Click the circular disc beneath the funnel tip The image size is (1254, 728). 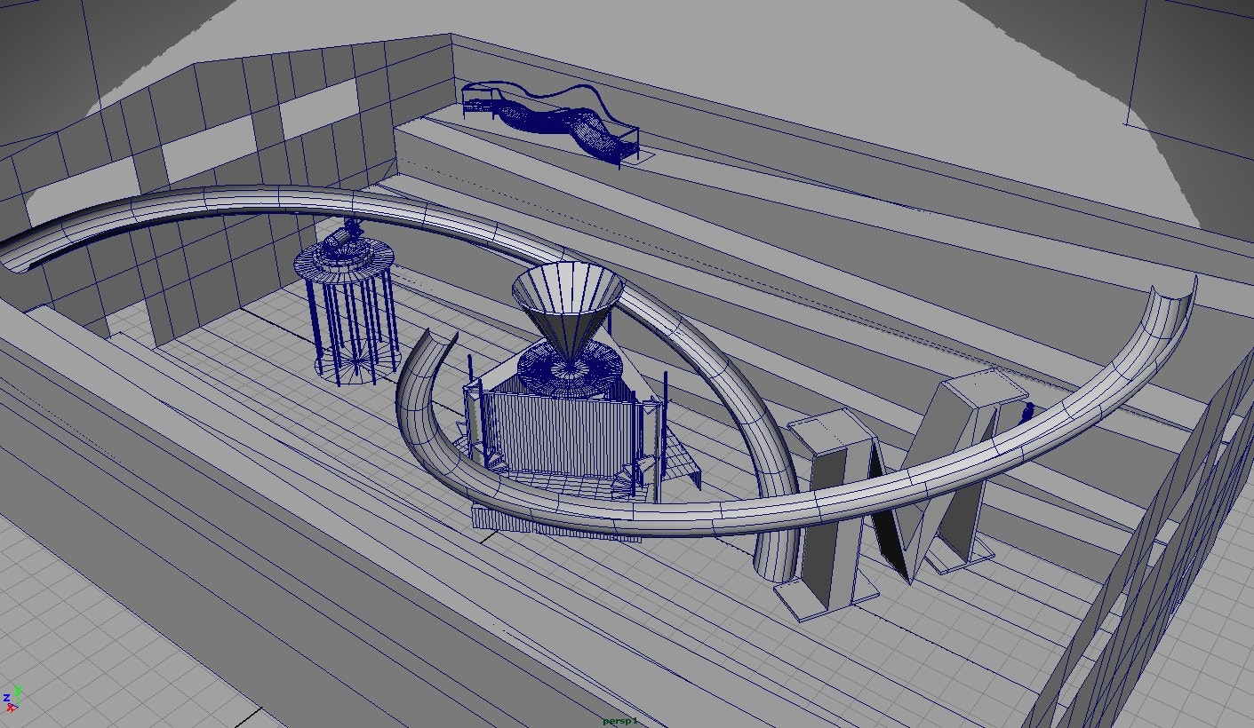point(566,368)
